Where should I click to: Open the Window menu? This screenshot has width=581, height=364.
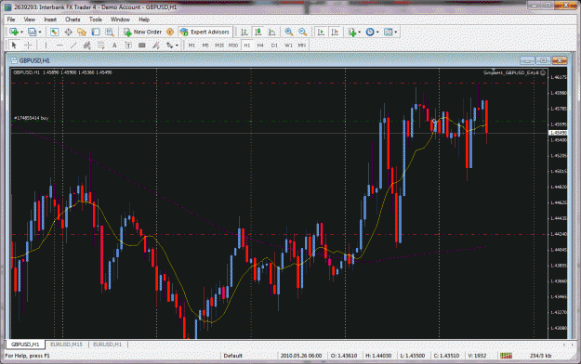pos(120,19)
